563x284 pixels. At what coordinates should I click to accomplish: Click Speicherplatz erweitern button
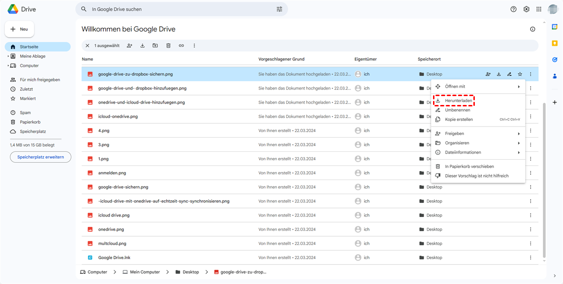coord(40,157)
